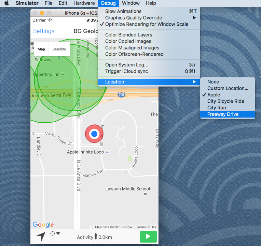Select City Bicycle Ride location
This screenshot has width=261, height=246.
[x=228, y=101]
